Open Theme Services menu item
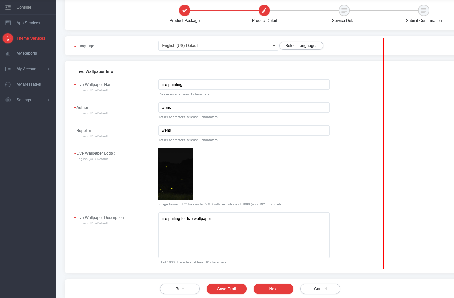This screenshot has width=454, height=298. [x=31, y=38]
